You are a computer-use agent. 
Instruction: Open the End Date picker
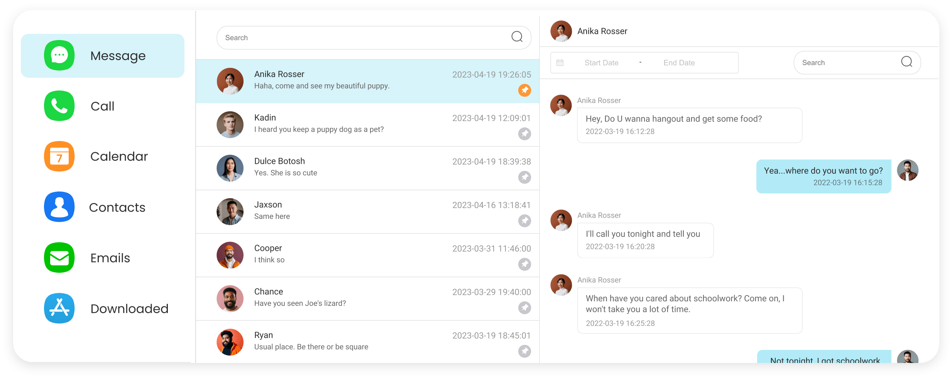coord(679,62)
